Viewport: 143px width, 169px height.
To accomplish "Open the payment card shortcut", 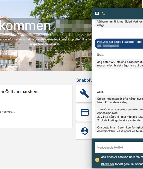I will click(x=85, y=112).
